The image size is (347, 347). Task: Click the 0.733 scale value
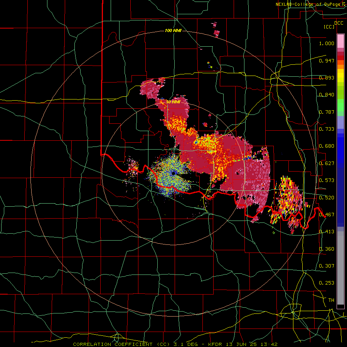tap(327, 129)
